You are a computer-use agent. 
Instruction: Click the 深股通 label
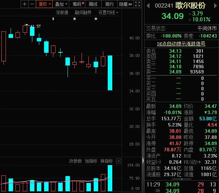(x=62, y=12)
